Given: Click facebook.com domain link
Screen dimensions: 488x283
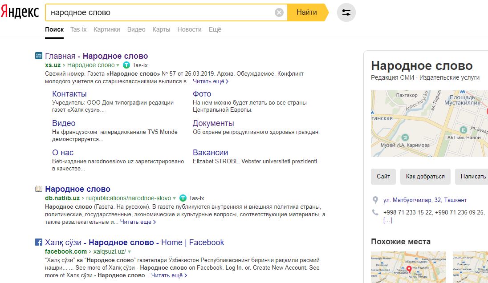Looking at the screenshot, I should point(66,251).
